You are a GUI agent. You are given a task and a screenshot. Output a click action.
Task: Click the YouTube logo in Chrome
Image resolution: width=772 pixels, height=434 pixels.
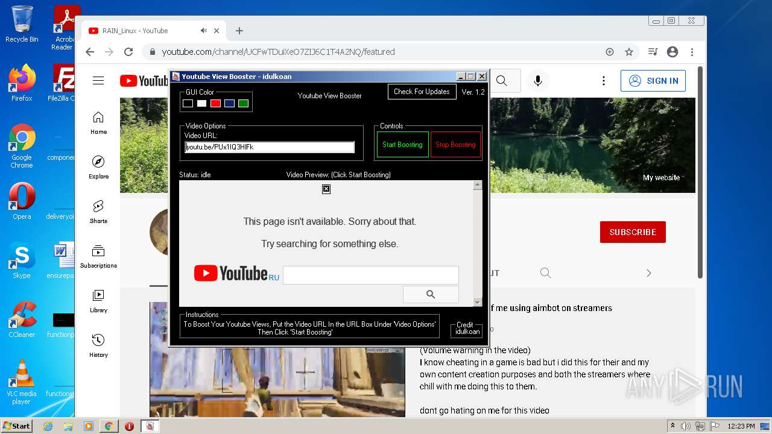pyautogui.click(x=144, y=81)
